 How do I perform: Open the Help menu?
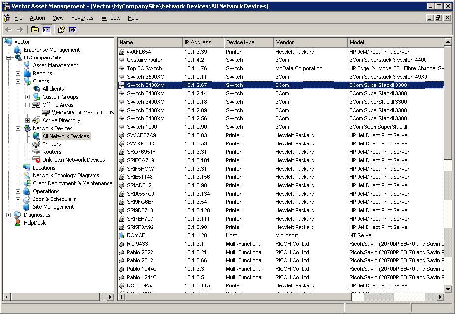point(133,18)
